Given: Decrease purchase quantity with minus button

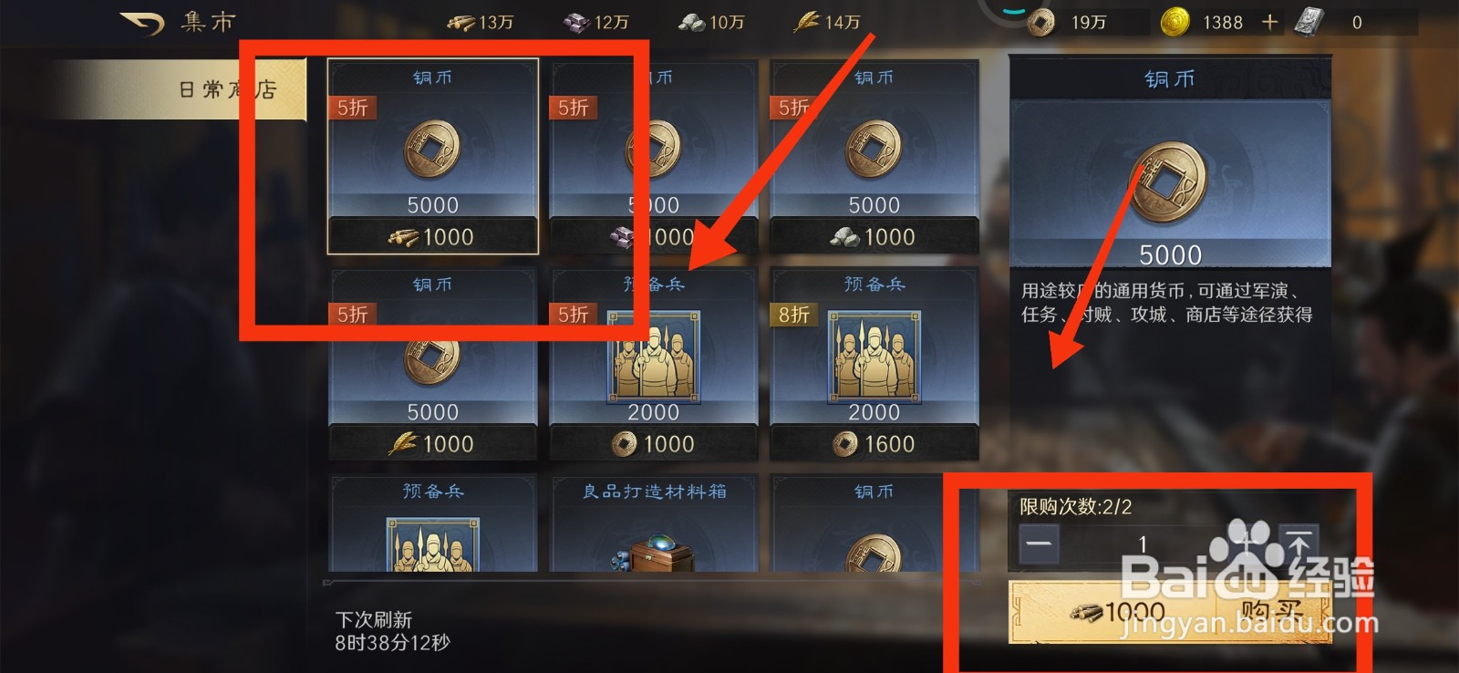Looking at the screenshot, I should [1039, 544].
